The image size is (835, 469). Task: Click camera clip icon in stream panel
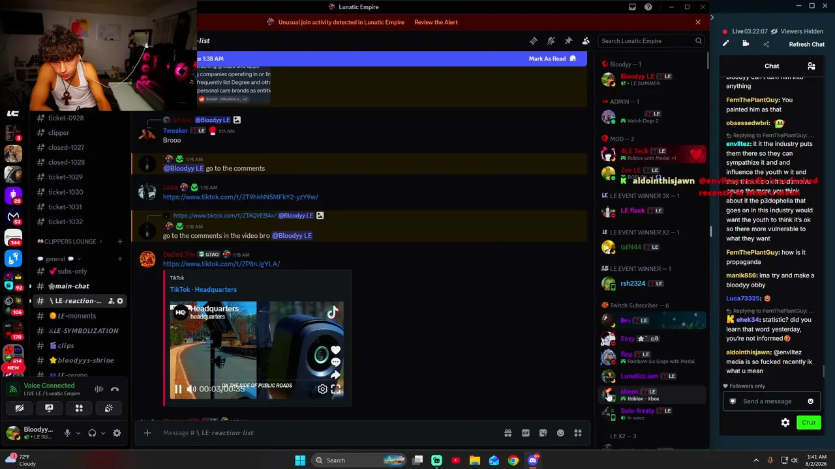click(x=746, y=44)
